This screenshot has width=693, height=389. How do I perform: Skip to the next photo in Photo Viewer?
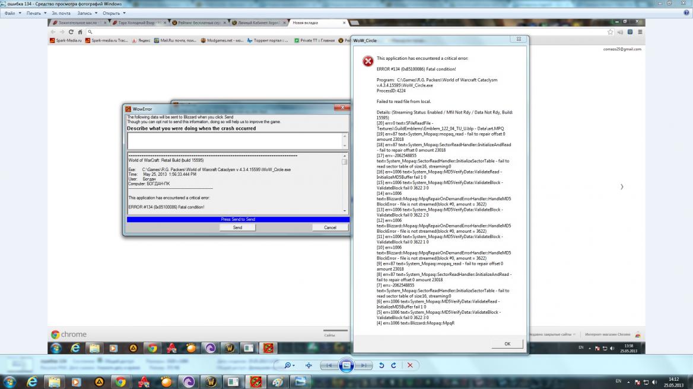[x=364, y=365]
